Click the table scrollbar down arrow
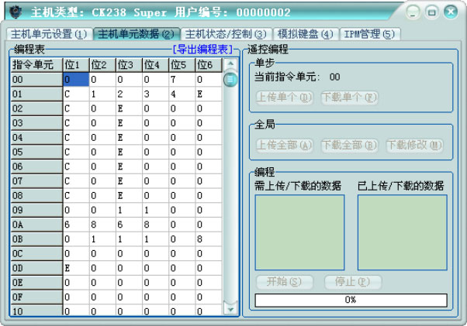Screen dimensions: 467x326 coord(230,308)
